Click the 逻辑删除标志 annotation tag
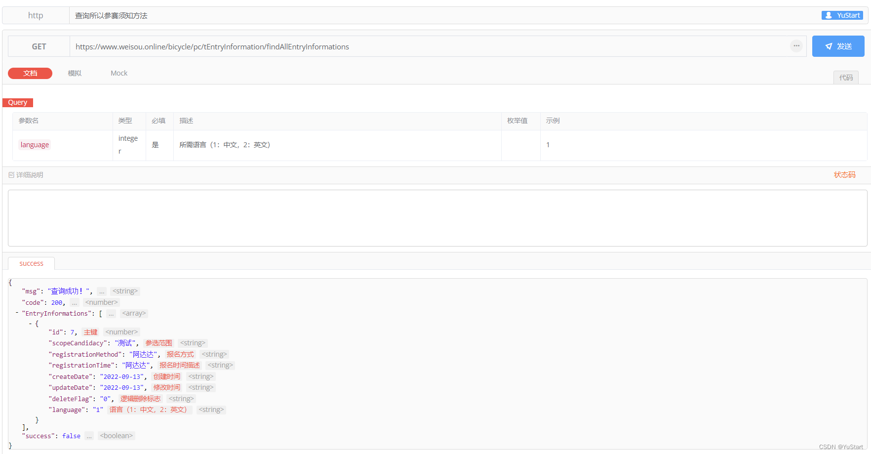This screenshot has width=871, height=454. point(140,399)
